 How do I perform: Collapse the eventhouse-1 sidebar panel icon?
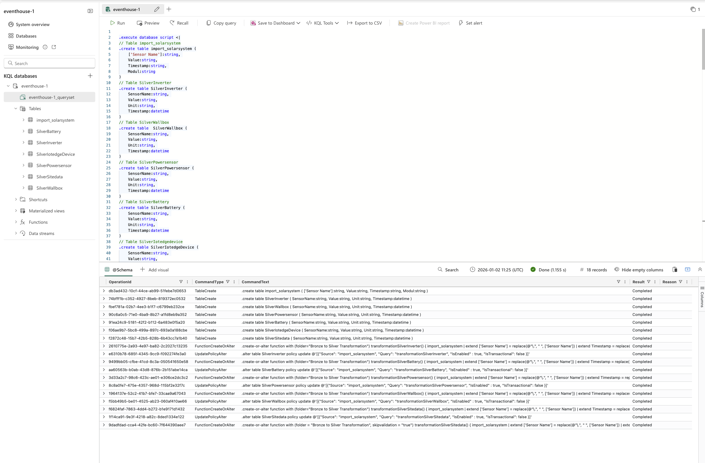(90, 11)
